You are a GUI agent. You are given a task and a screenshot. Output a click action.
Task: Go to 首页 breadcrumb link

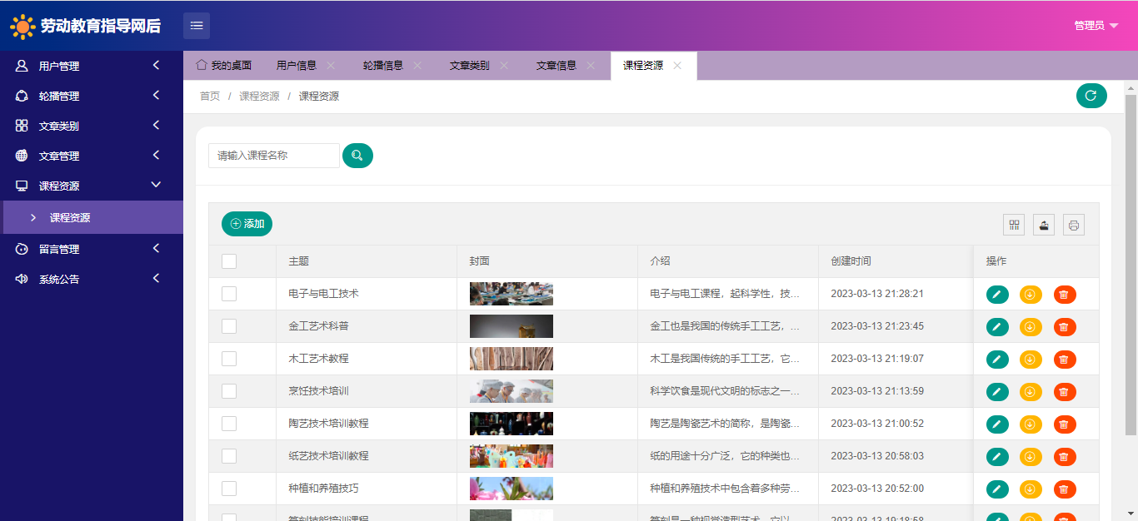coord(210,97)
